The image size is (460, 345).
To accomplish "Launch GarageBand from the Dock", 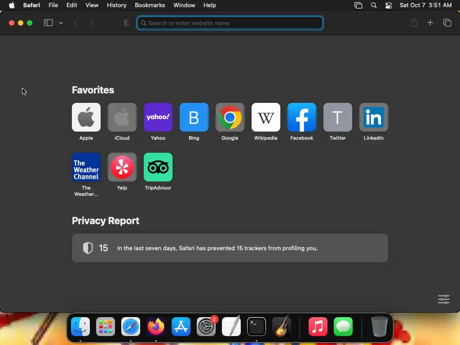I will [x=282, y=327].
